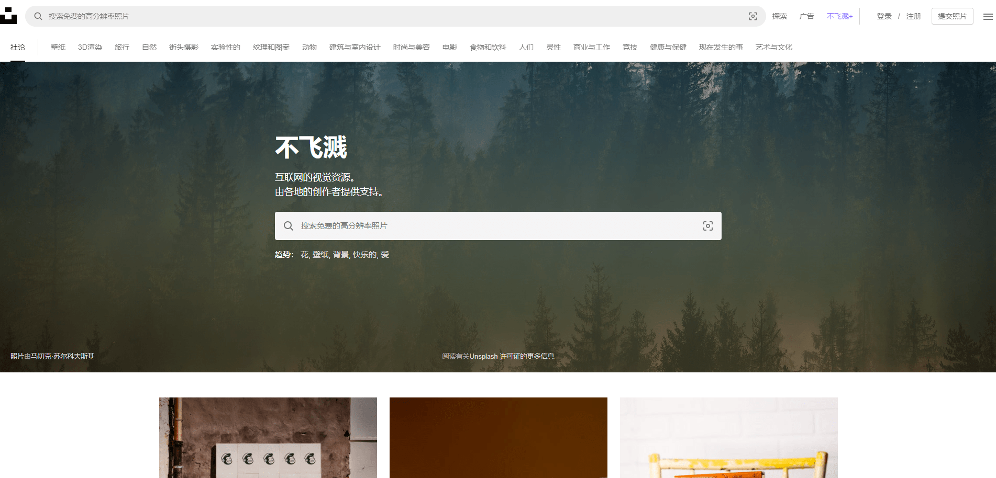Click the 提交照片 button
996x478 pixels.
point(953,16)
